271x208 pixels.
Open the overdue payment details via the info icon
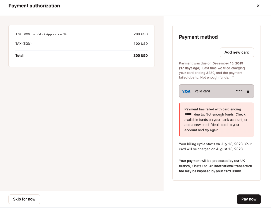(x=233, y=77)
